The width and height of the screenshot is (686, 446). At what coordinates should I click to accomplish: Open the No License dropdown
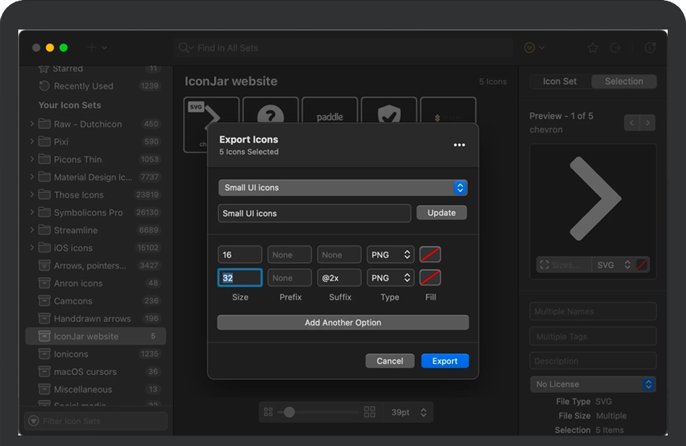(x=592, y=384)
